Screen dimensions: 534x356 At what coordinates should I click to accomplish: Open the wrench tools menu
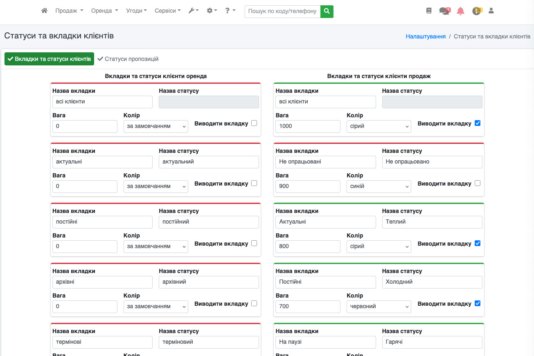coord(193,11)
